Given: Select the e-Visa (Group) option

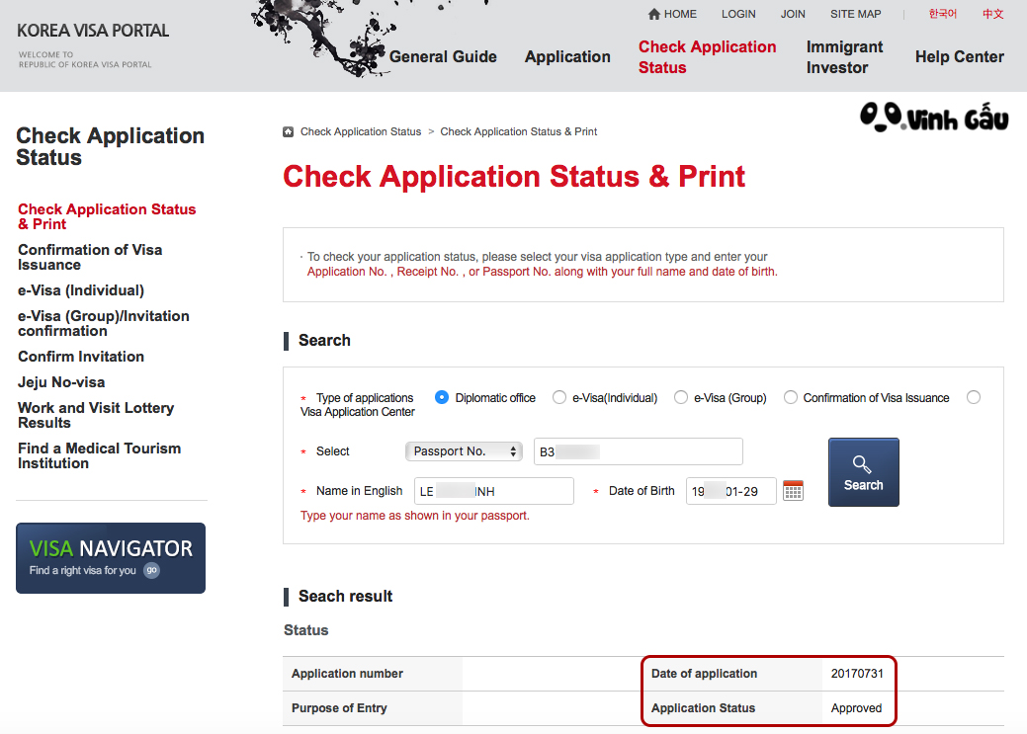Looking at the screenshot, I should coord(681,397).
